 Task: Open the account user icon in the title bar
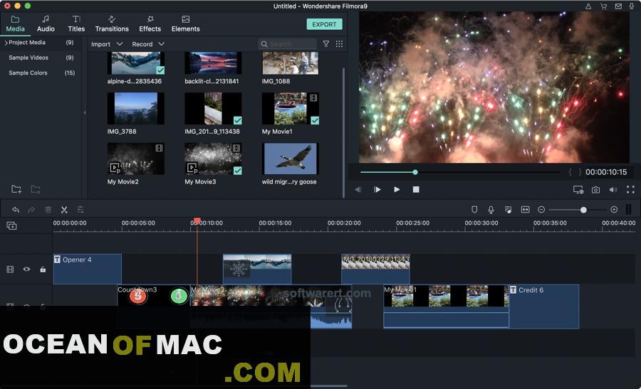588,6
